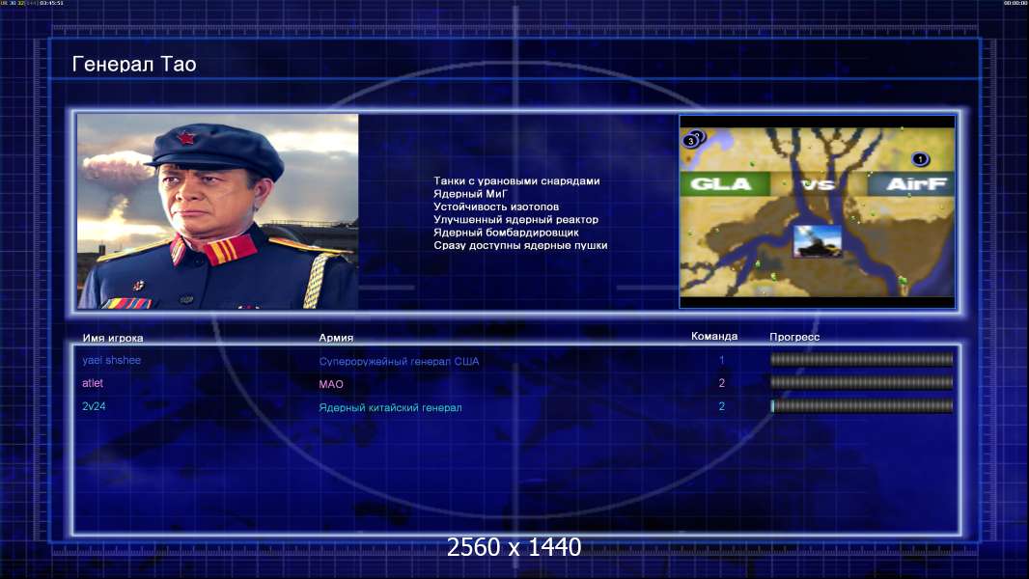Image resolution: width=1029 pixels, height=579 pixels.
Task: Click loading progress bar of 2v24
Action: [x=862, y=406]
